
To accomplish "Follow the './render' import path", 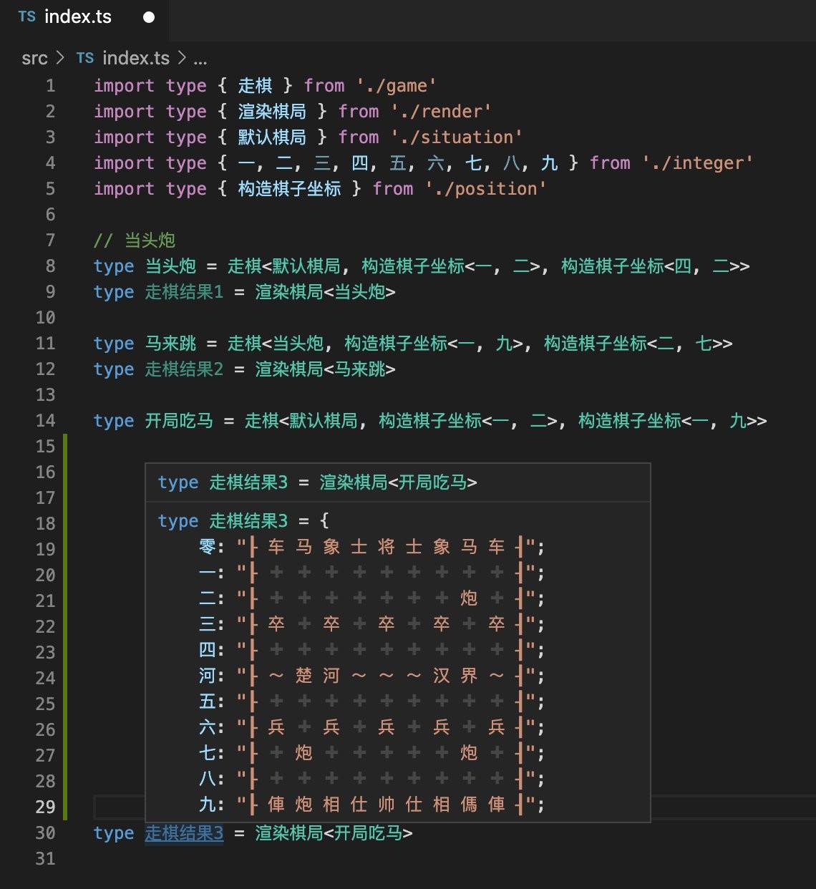I will [x=441, y=112].
